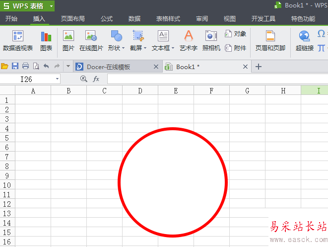
Task: Close the Book1 document tab
Action: click(x=245, y=67)
